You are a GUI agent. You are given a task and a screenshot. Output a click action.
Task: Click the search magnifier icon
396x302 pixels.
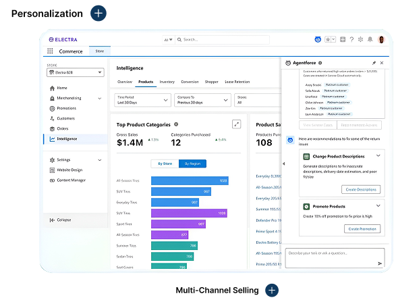point(179,40)
